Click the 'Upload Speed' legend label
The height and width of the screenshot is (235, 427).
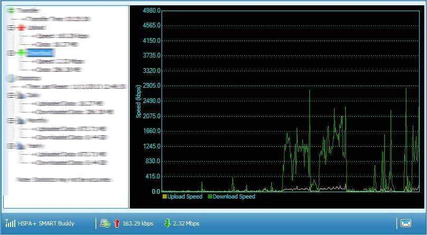(x=185, y=196)
